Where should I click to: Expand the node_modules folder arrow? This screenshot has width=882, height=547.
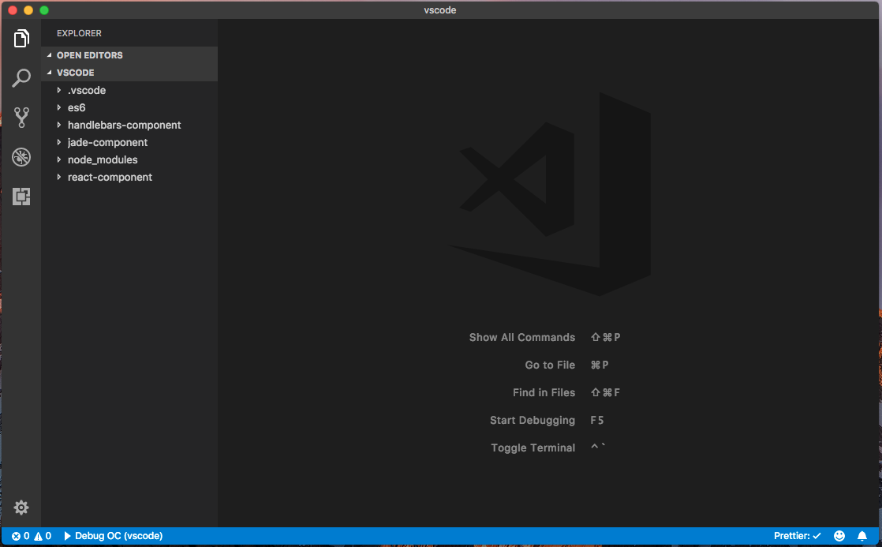click(59, 159)
